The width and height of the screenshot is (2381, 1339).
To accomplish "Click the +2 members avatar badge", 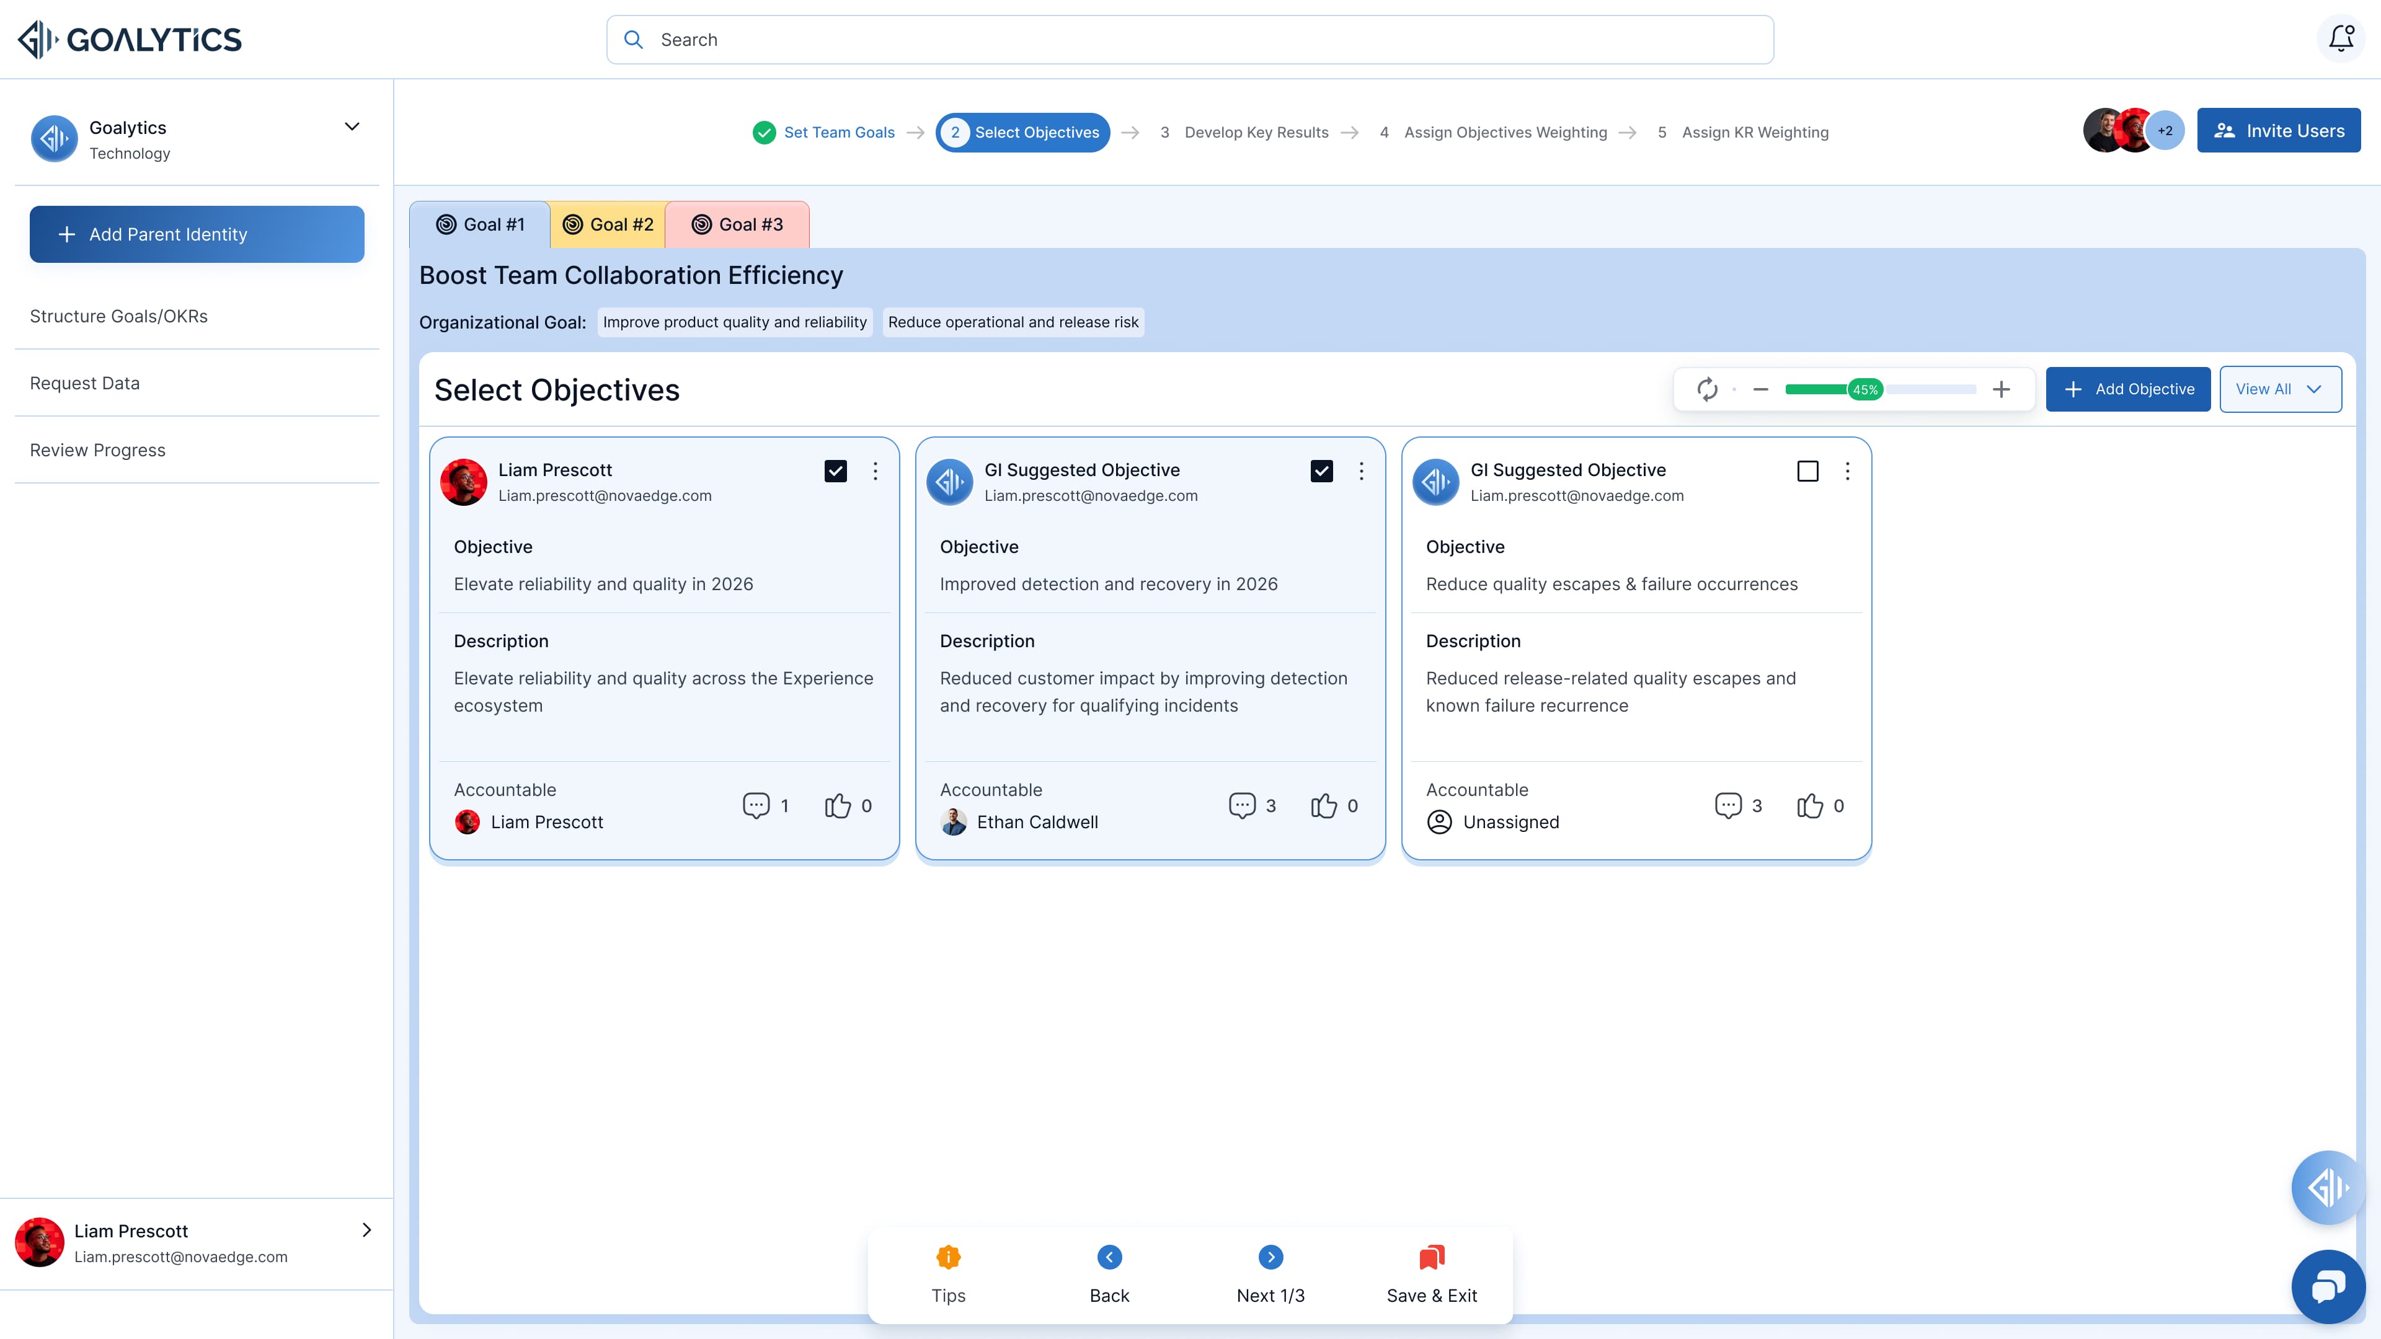I will [2165, 131].
